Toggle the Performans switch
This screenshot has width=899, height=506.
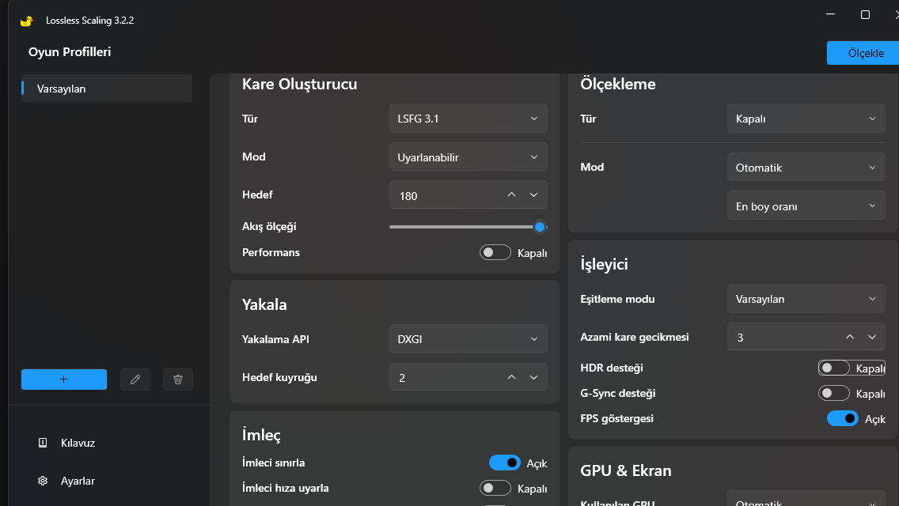(x=495, y=252)
